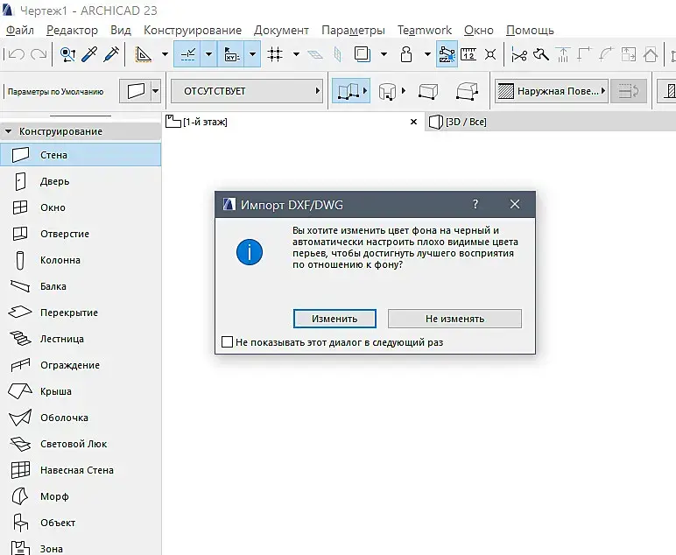Click the Изменить button
Image resolution: width=676 pixels, height=555 pixels.
pos(334,319)
